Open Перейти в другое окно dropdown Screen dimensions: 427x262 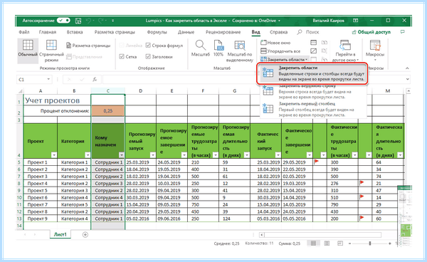coord(345,51)
